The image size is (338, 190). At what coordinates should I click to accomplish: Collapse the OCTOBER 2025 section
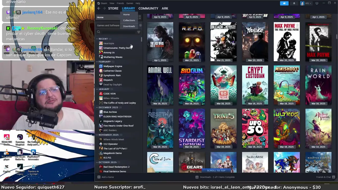[x=97, y=162]
